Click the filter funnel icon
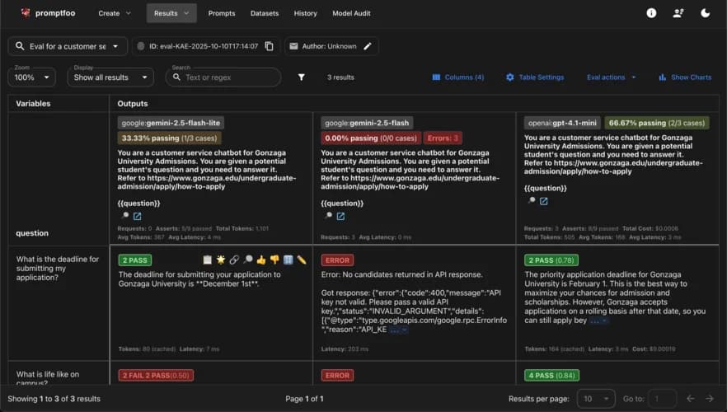727x412 pixels. 302,77
